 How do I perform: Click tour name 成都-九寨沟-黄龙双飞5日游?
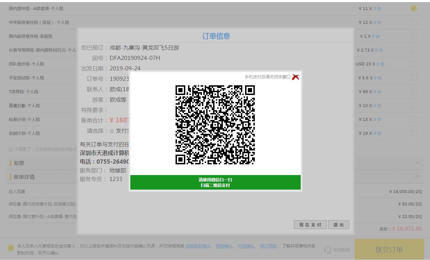pyautogui.click(x=144, y=48)
